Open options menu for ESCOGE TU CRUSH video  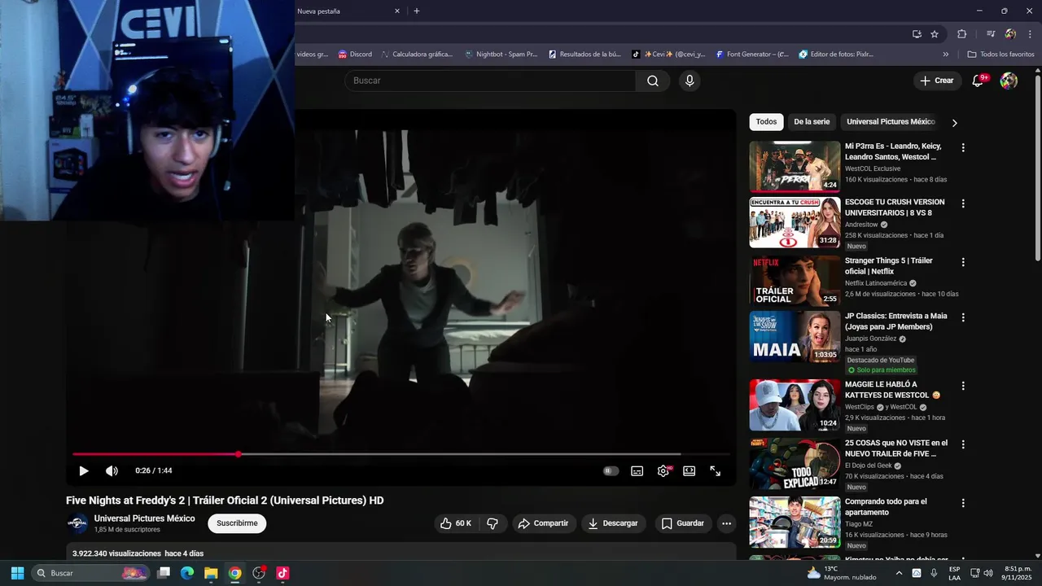coord(963,203)
